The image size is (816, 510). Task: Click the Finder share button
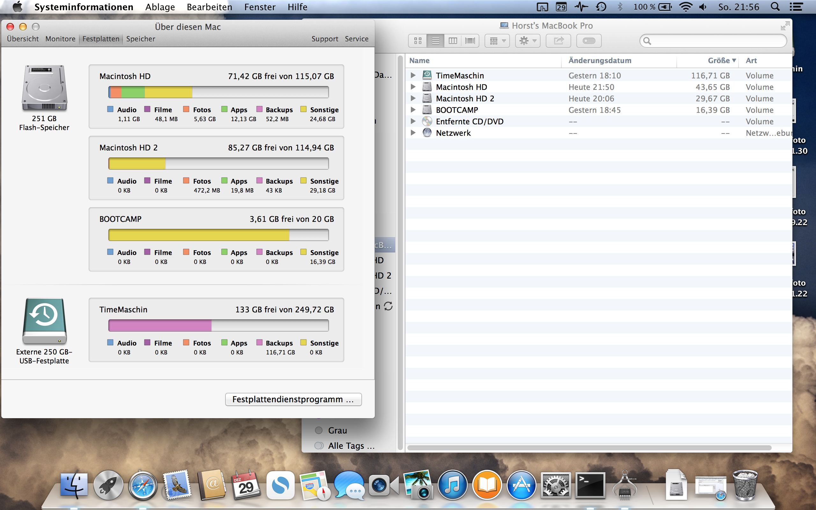[x=558, y=41]
